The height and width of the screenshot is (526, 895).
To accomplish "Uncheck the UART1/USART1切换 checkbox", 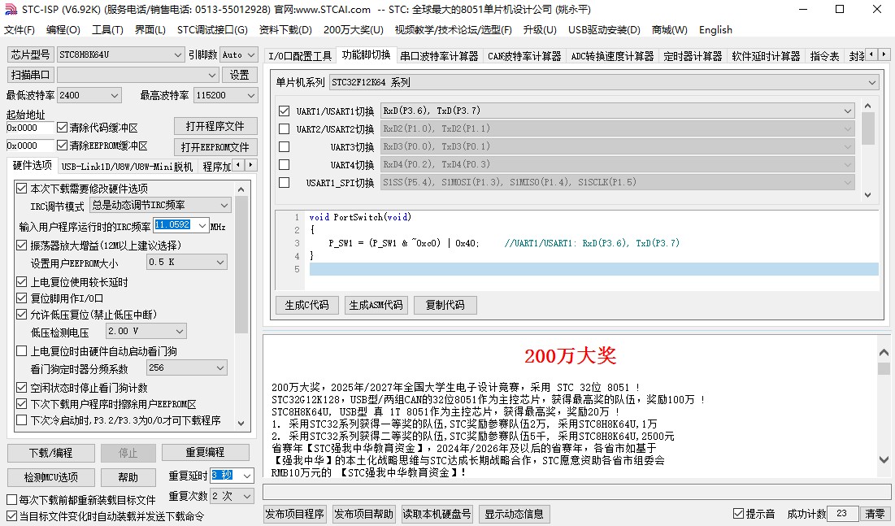I will (x=284, y=111).
